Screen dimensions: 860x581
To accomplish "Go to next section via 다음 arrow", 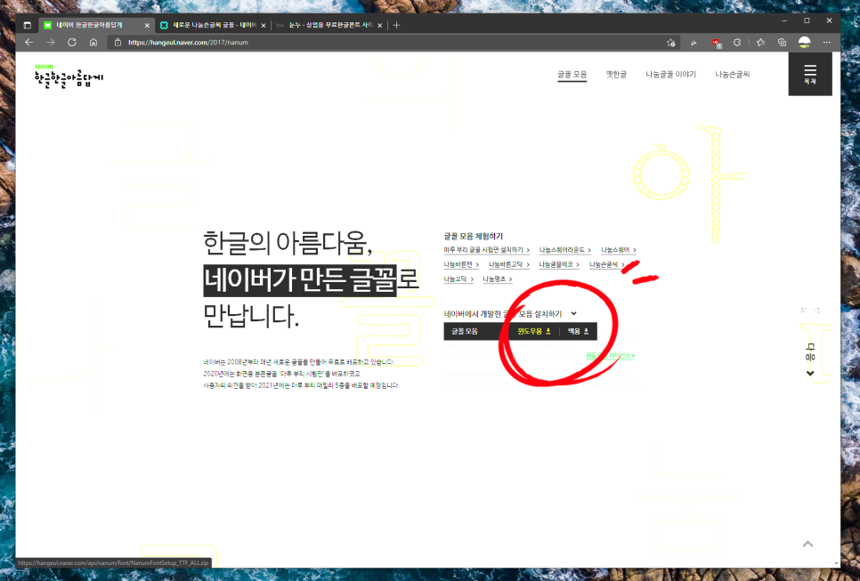I will [810, 360].
